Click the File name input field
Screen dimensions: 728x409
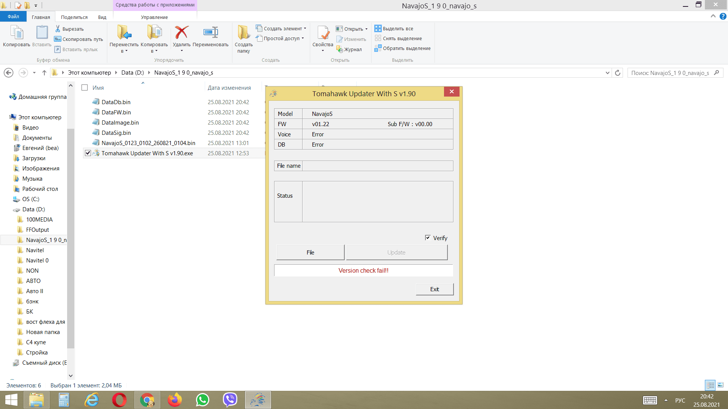coord(377,166)
